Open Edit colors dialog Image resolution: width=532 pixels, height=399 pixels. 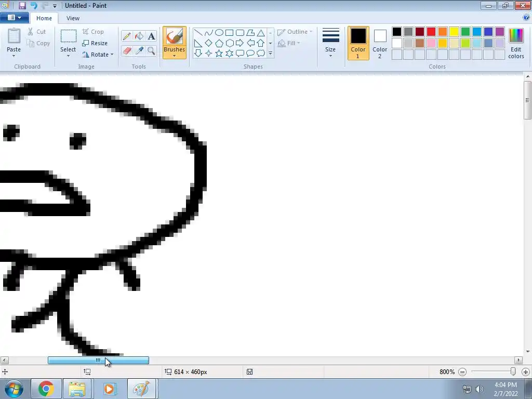(516, 43)
